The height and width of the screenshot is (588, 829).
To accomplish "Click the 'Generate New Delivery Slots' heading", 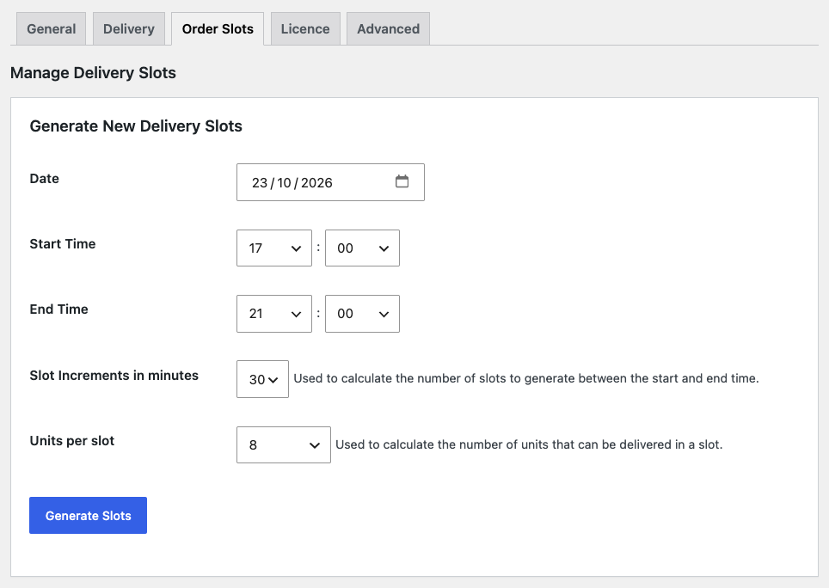I will (x=136, y=126).
